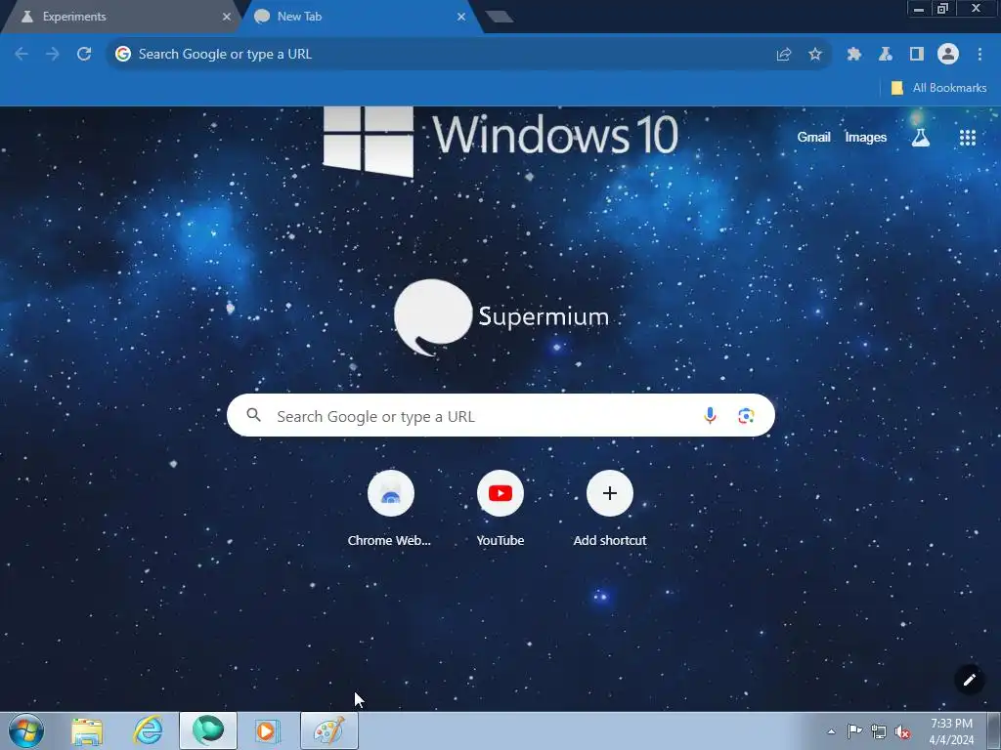Viewport: 1001px width, 750px height.
Task: Start voice search with microphone icon
Action: coord(710,416)
